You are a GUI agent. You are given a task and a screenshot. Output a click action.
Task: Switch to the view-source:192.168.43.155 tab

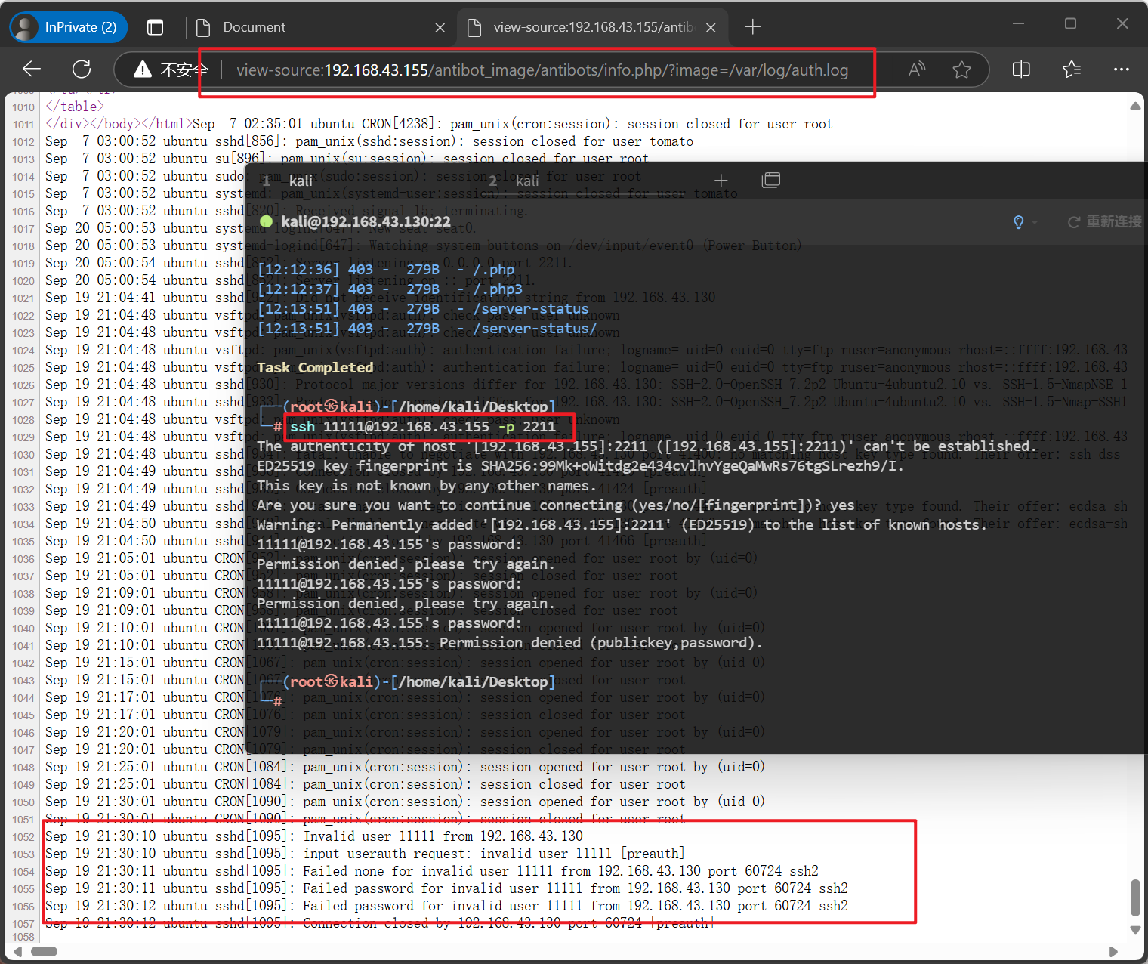click(x=593, y=27)
